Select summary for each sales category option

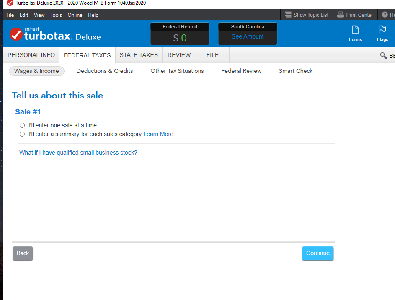point(22,134)
